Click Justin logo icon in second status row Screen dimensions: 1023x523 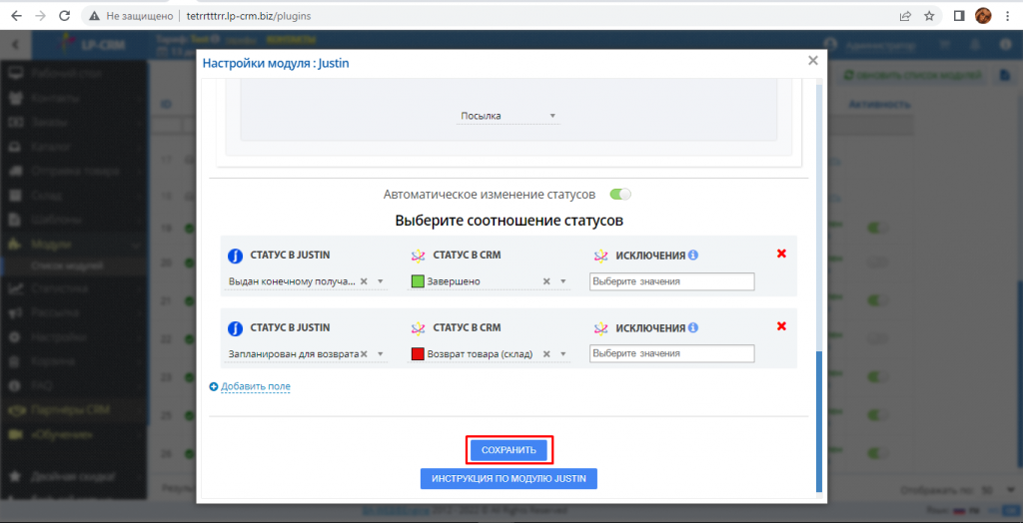pos(236,328)
